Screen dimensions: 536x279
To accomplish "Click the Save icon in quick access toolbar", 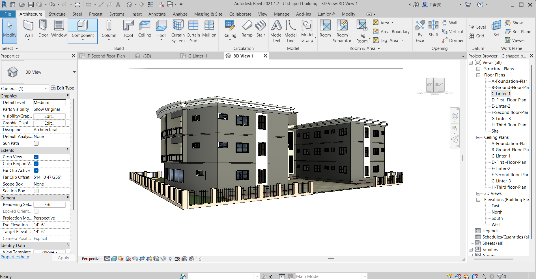I will tap(31, 5).
